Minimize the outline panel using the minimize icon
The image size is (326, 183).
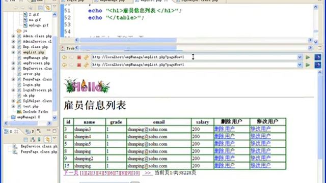(48, 131)
